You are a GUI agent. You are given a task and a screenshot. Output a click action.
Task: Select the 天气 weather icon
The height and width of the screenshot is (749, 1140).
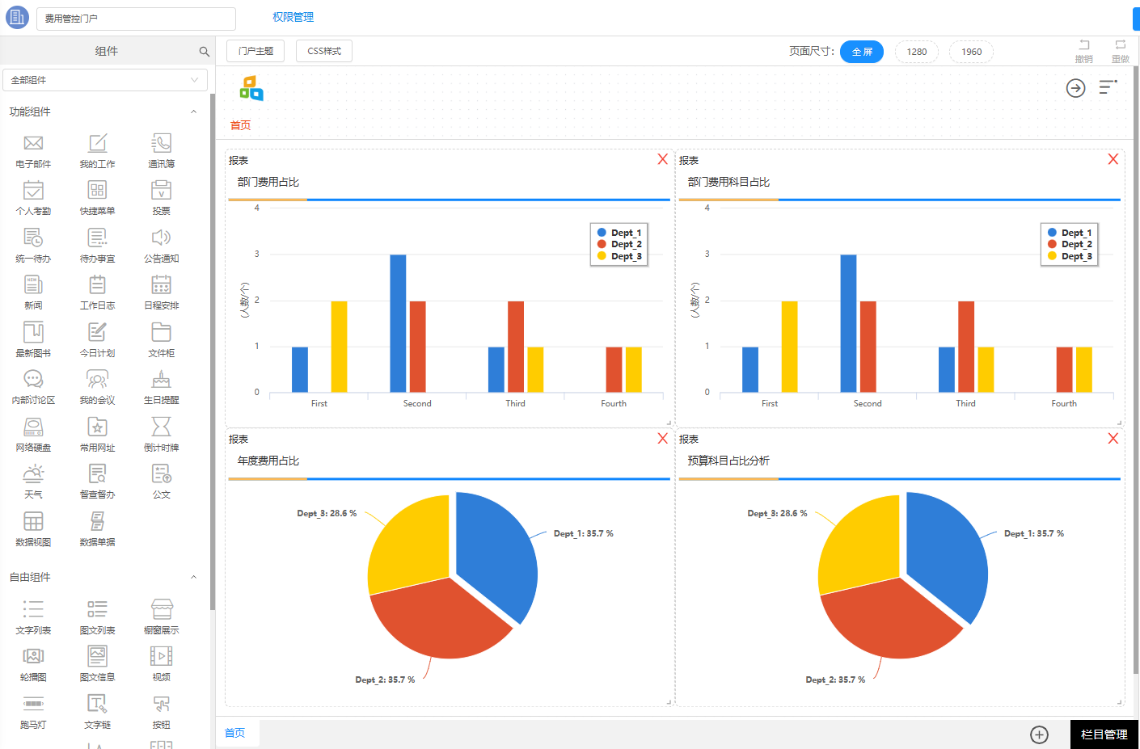pos(33,473)
